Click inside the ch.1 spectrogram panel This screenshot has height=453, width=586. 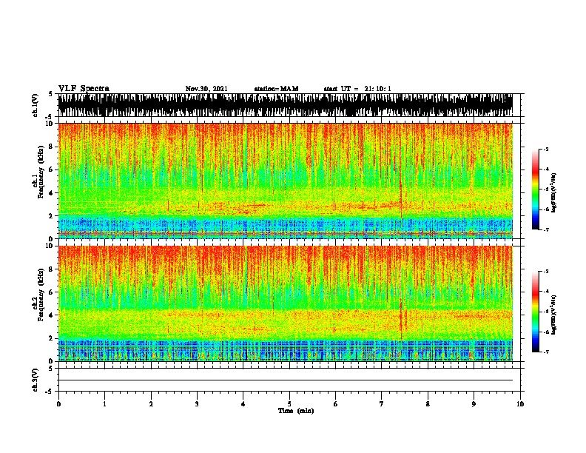tap(286, 181)
